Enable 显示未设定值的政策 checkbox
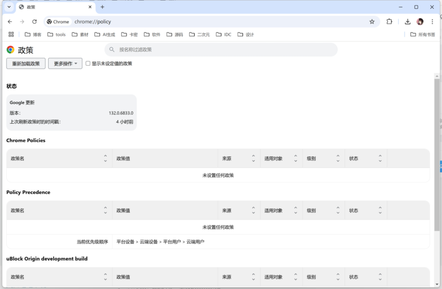 (88, 64)
